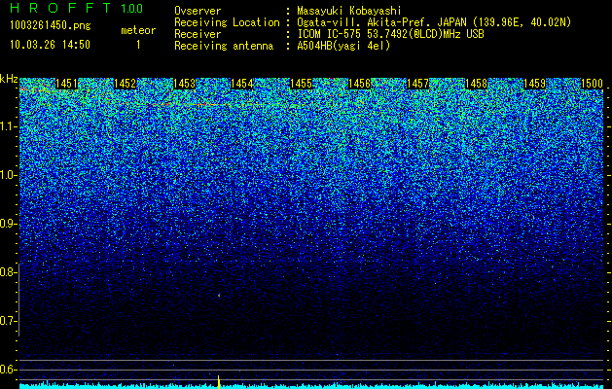Viewport: 612px width, 389px height.
Task: Click the 1454 time marker
Action: click(x=242, y=84)
